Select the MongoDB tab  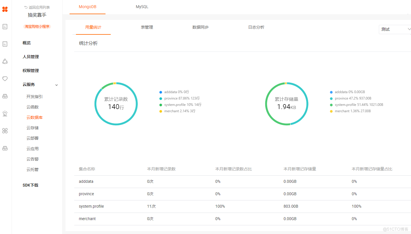click(88, 7)
